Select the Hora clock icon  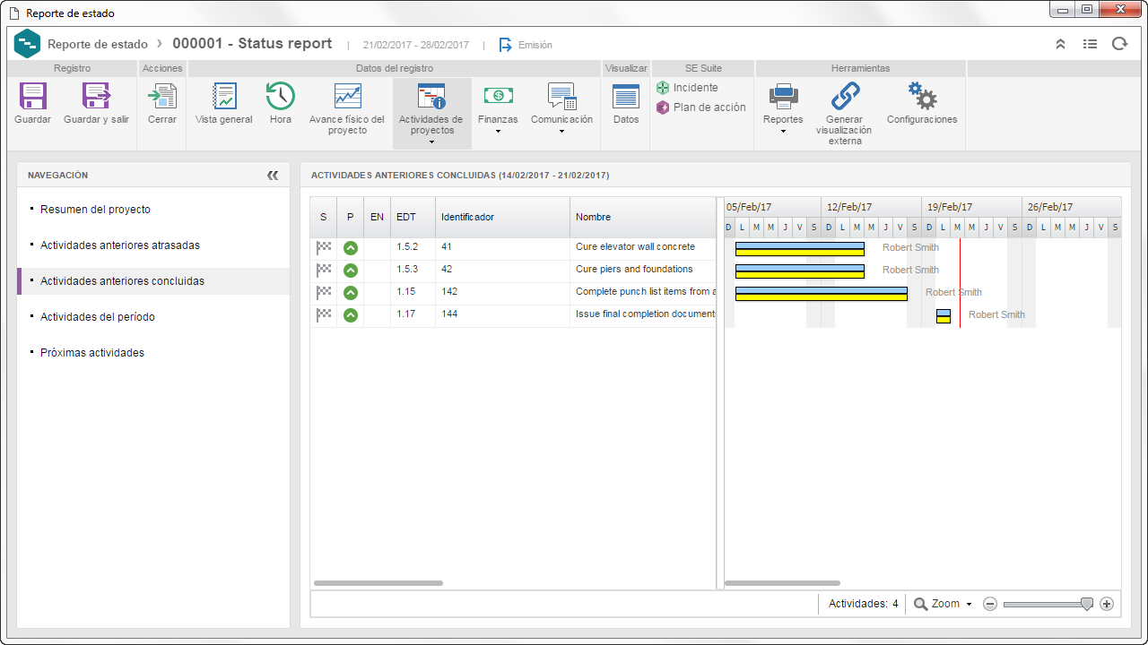(x=281, y=96)
